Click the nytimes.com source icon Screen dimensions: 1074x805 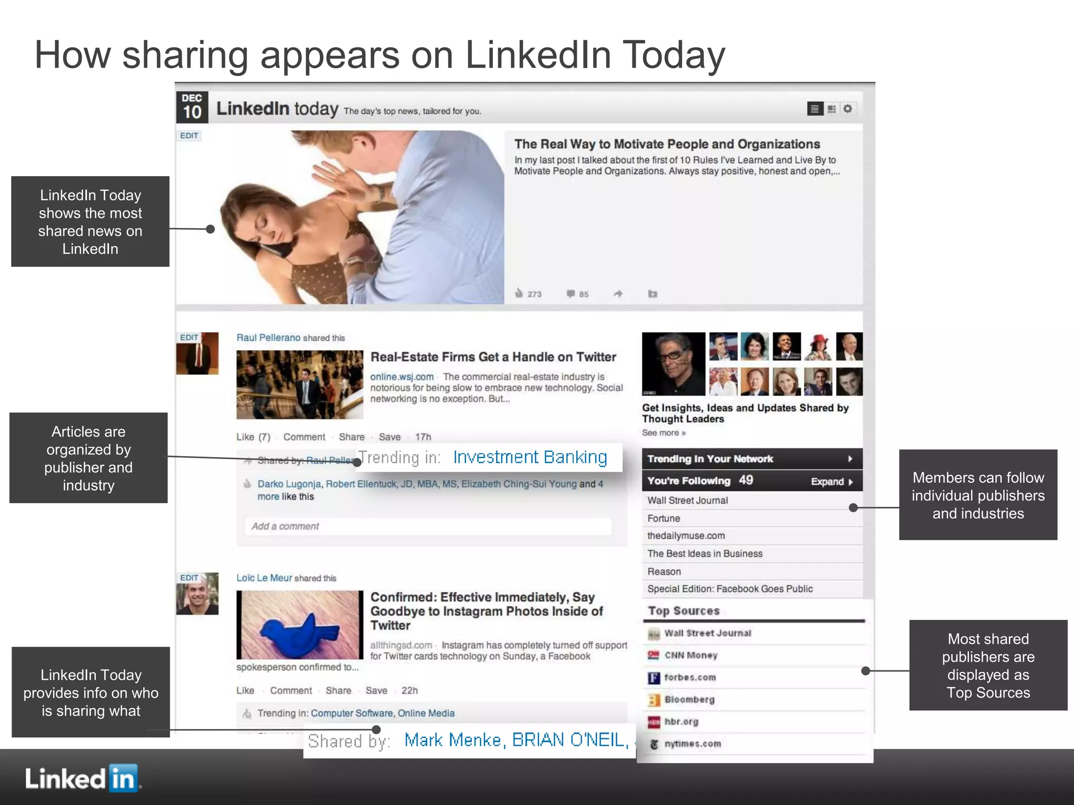pyautogui.click(x=653, y=744)
